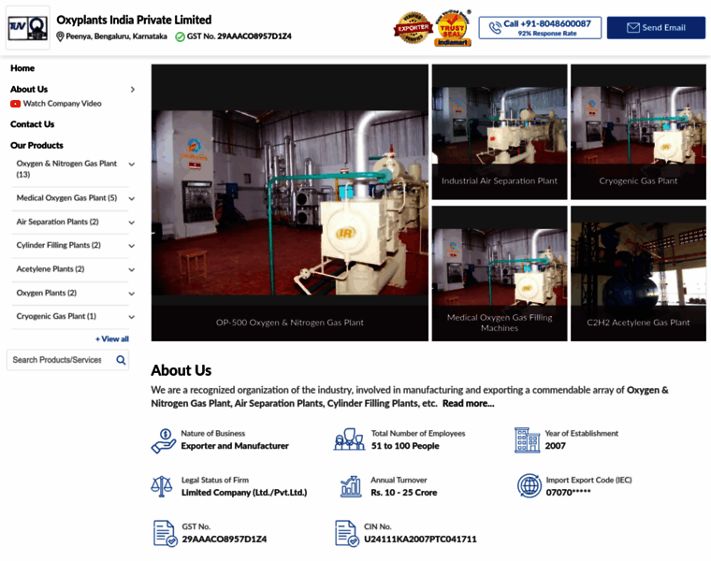This screenshot has width=711, height=561.
Task: Click Read more... link in About Us
Action: coord(469,404)
